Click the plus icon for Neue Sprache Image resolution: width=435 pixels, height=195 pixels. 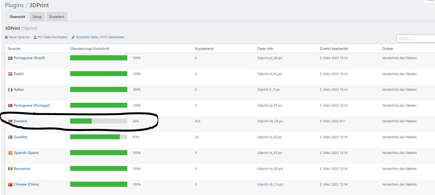click(6, 38)
